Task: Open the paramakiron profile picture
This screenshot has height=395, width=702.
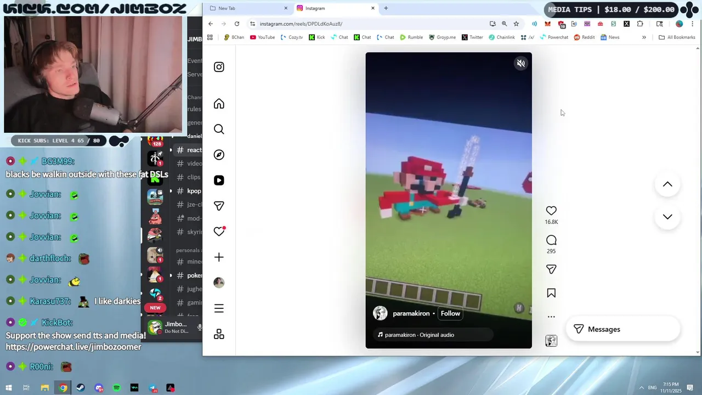Action: 380,313
